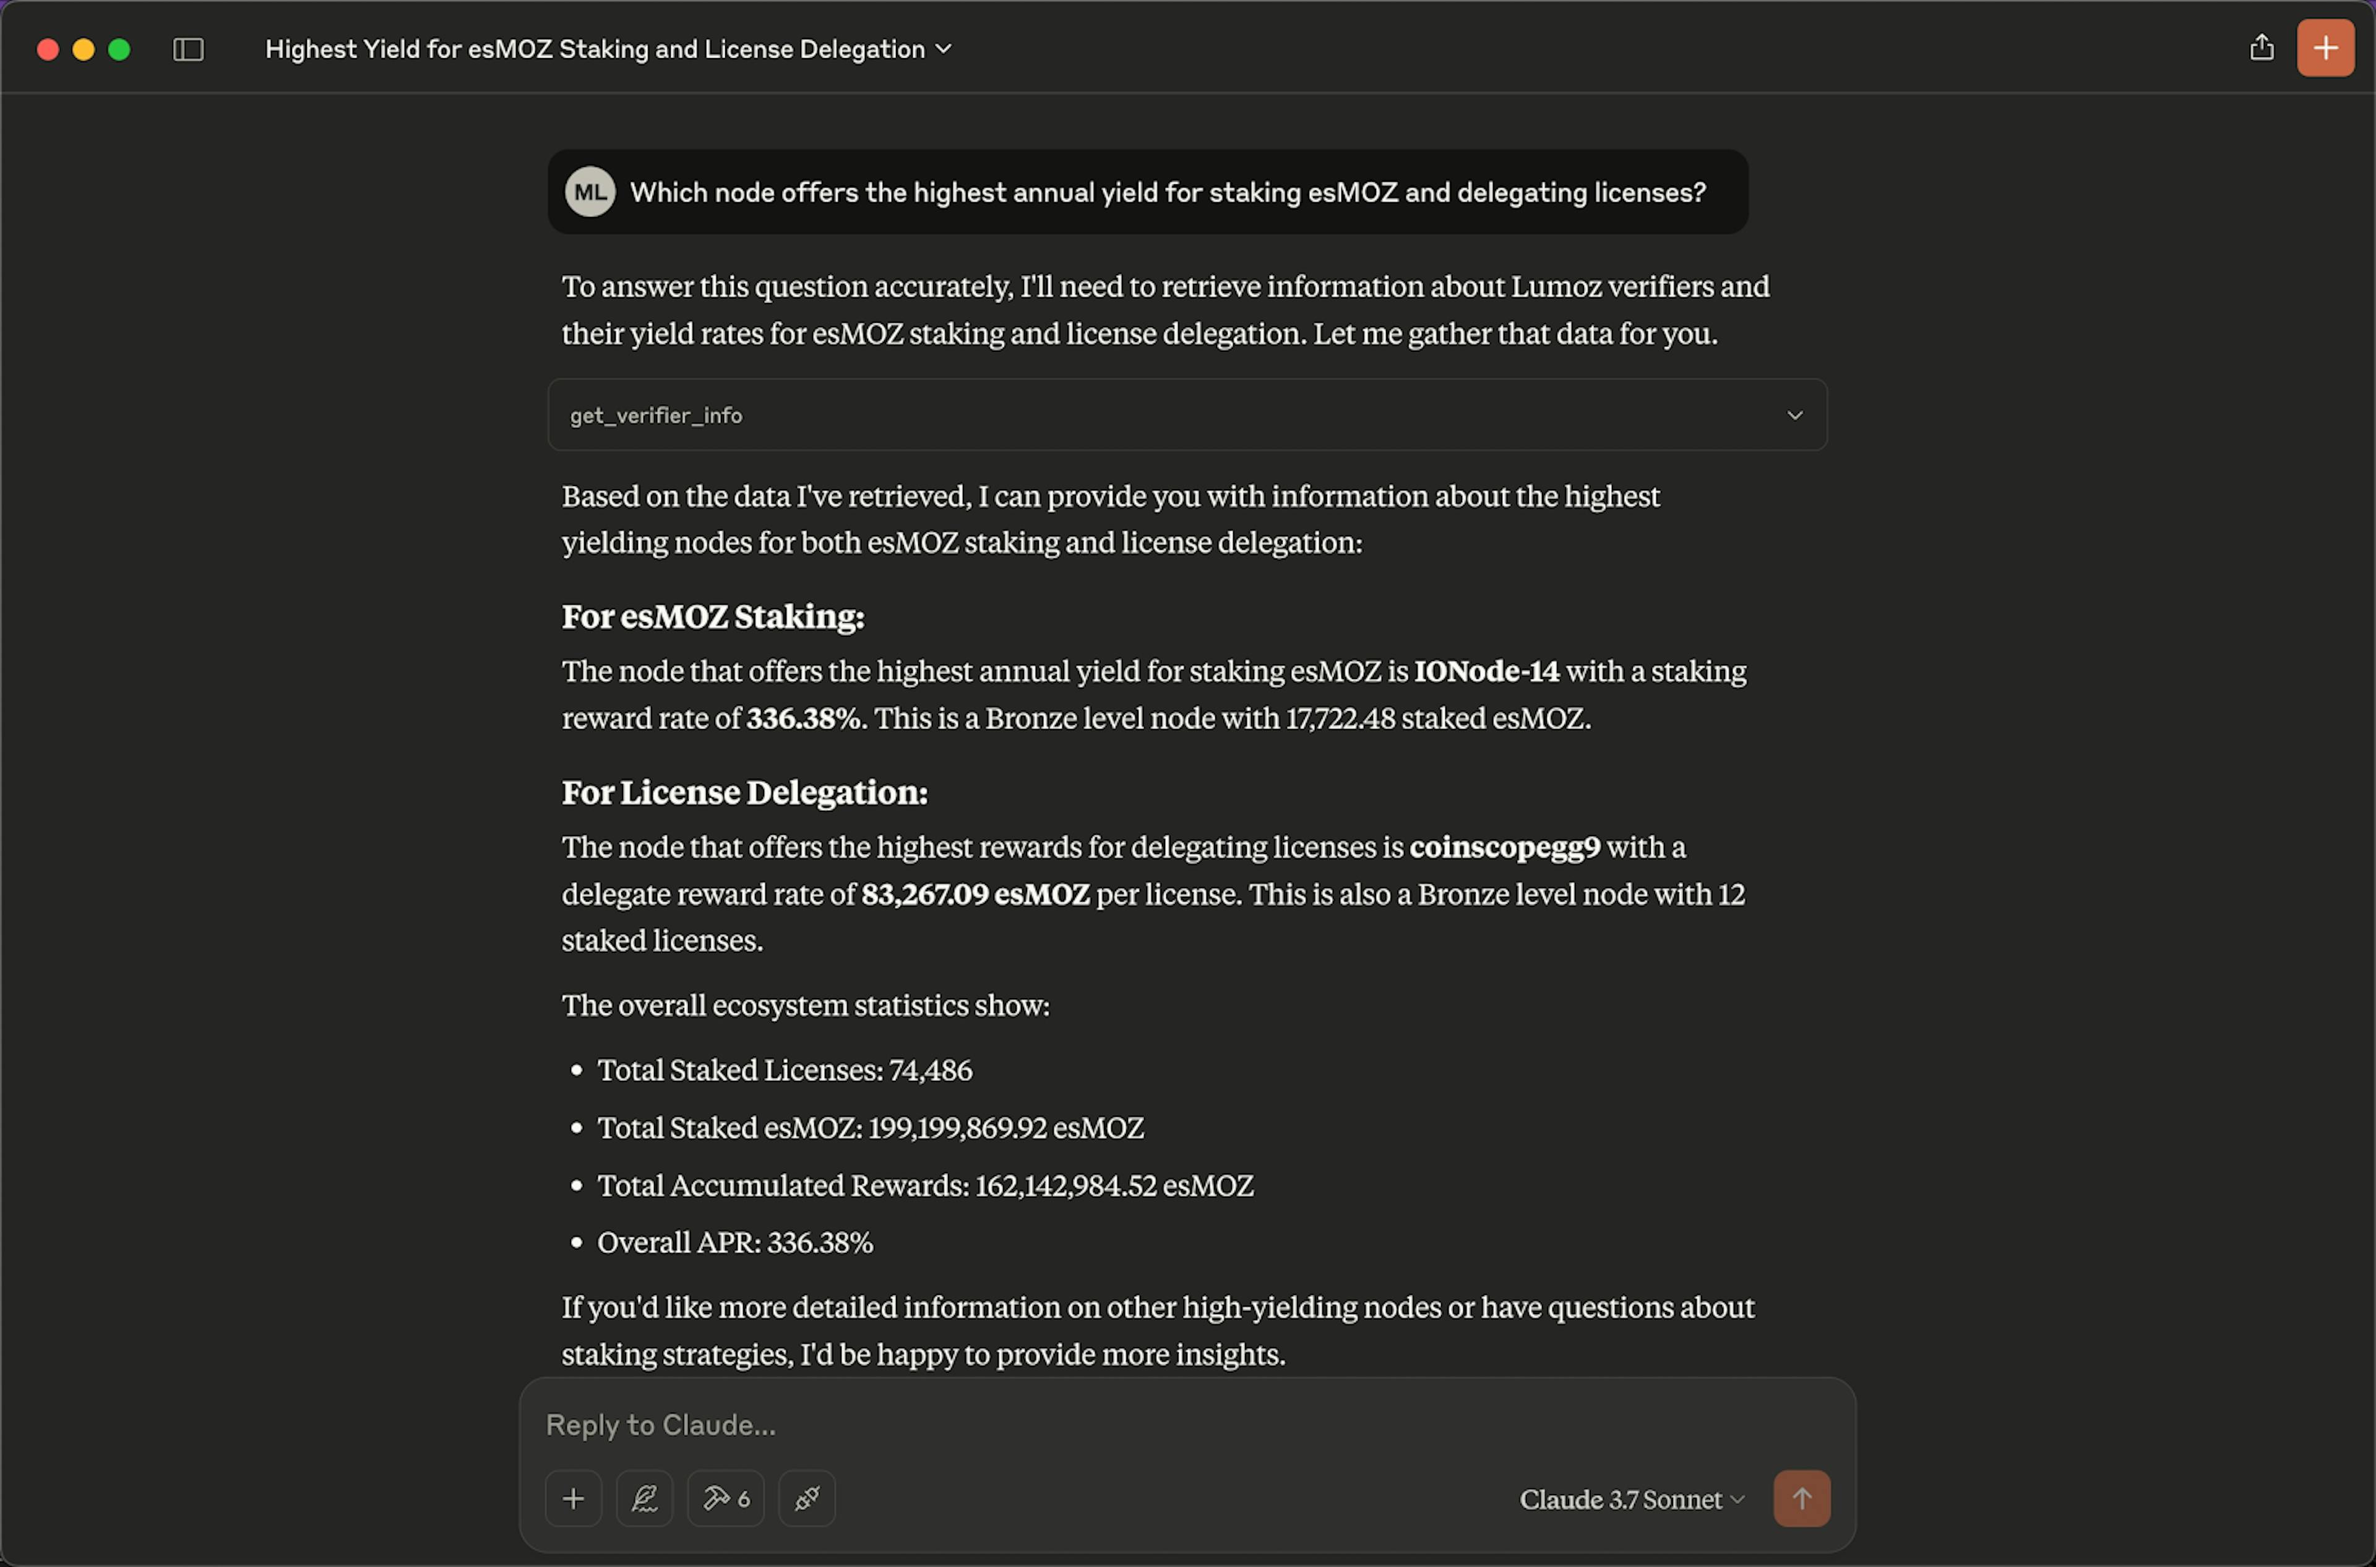
Task: Open the Claude 3.7 Sonnet model selector
Action: [x=1631, y=1499]
